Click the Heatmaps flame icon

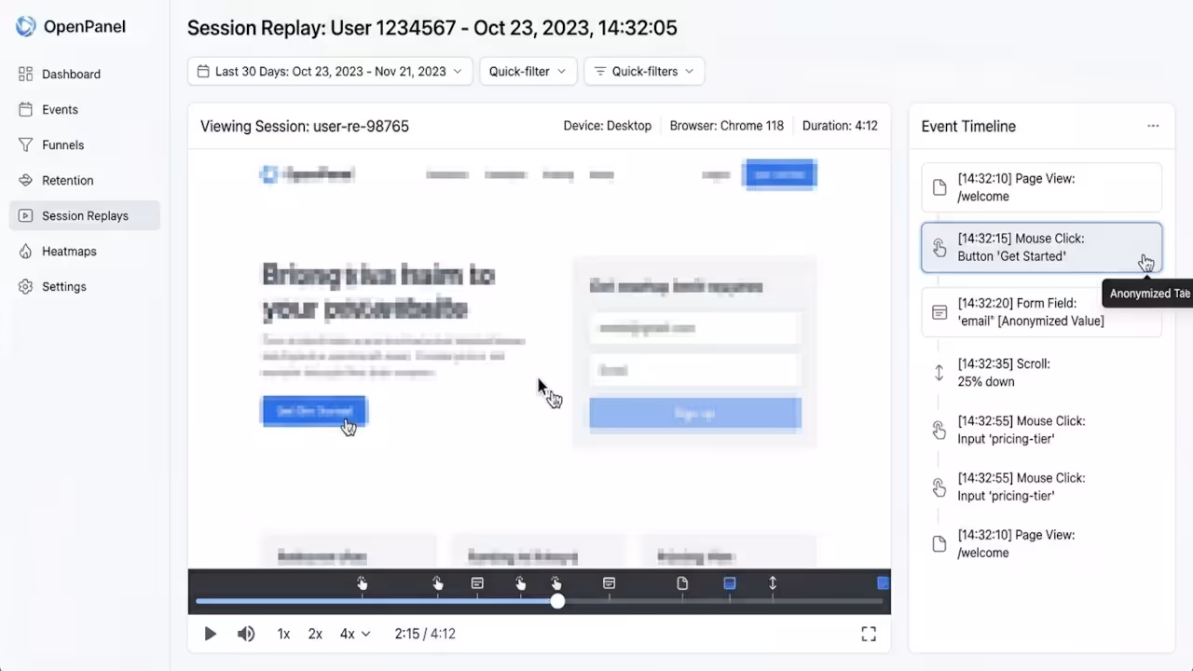coord(25,251)
